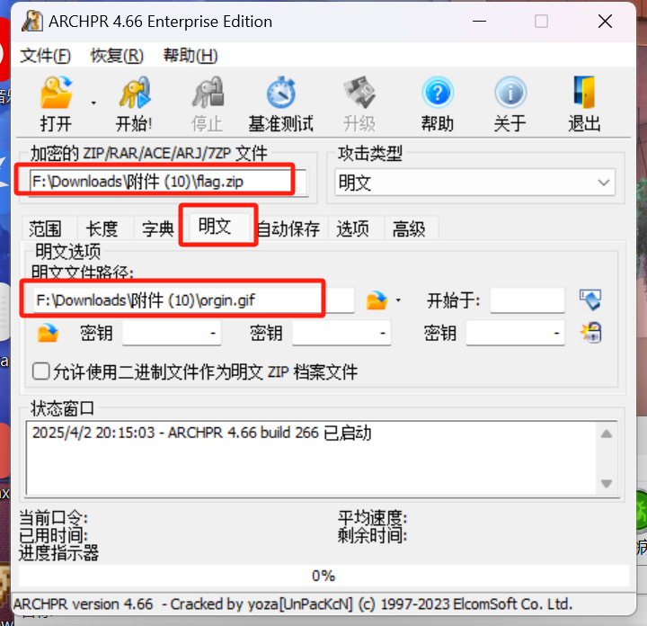The image size is (647, 626).
Task: Click the 打开 open file toolbar icon
Action: 56,93
